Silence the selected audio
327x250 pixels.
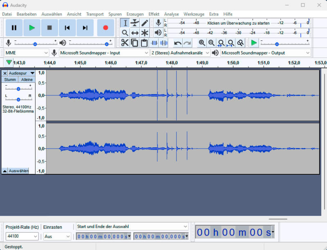[x=164, y=43]
